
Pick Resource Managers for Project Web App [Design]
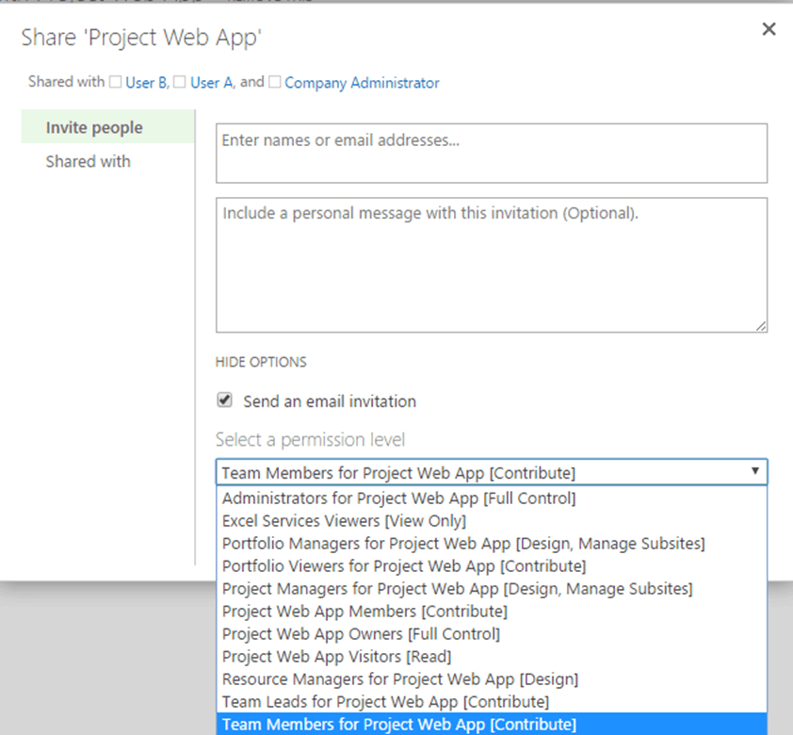[492, 678]
